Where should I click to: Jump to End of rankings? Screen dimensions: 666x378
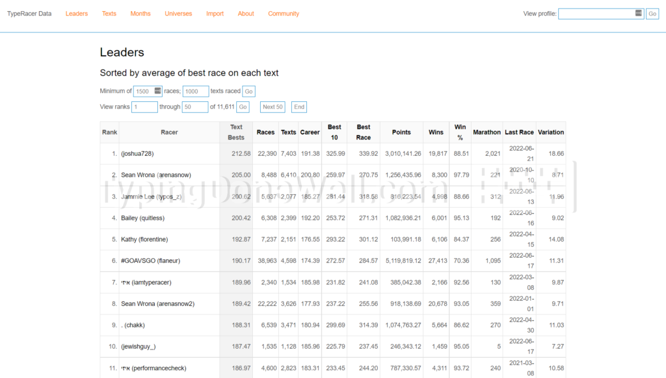(299, 107)
